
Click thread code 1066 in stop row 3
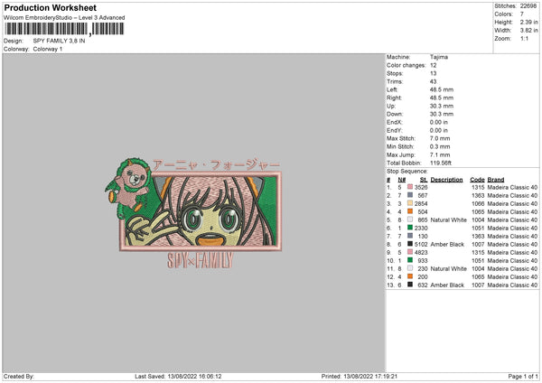478,203
